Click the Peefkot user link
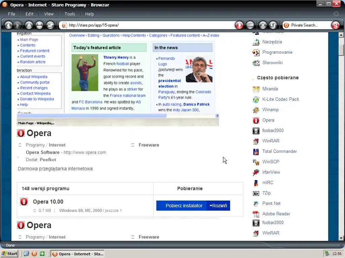This screenshot has height=258, width=345. [48, 160]
